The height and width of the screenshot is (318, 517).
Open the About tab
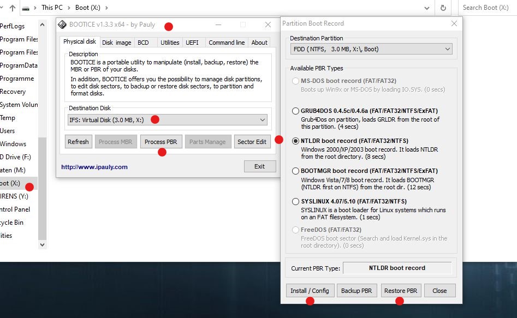[259, 43]
